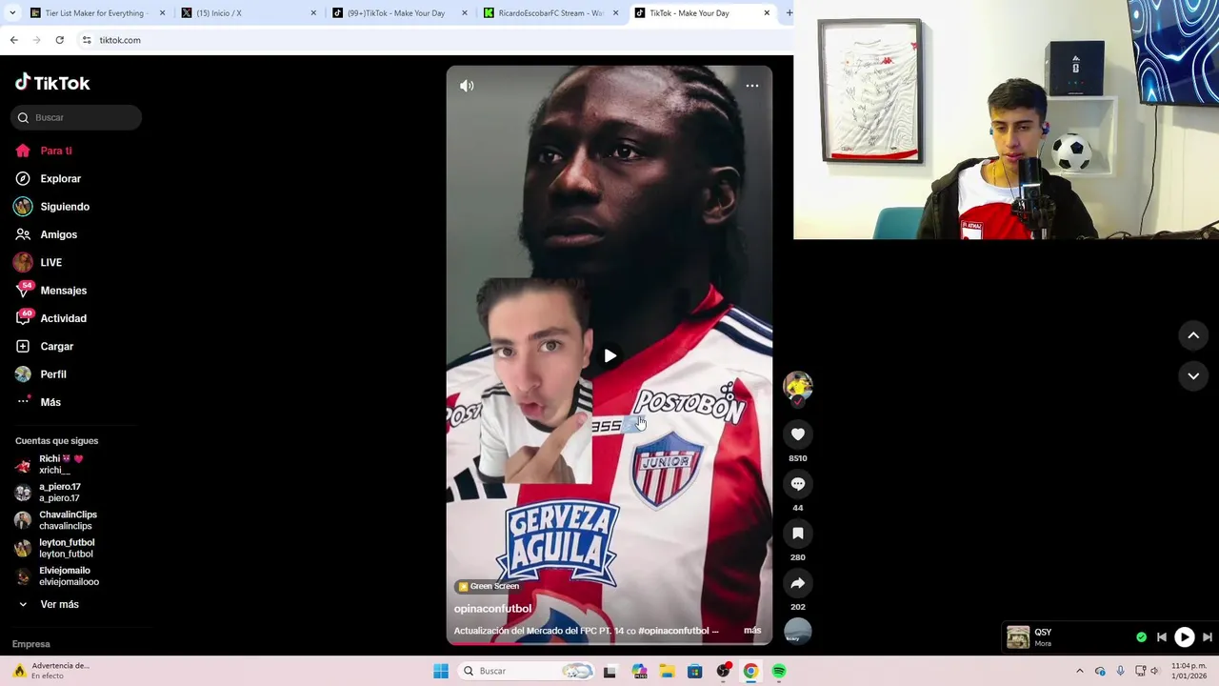
Task: Click the Green Screen effect label
Action: tap(489, 586)
